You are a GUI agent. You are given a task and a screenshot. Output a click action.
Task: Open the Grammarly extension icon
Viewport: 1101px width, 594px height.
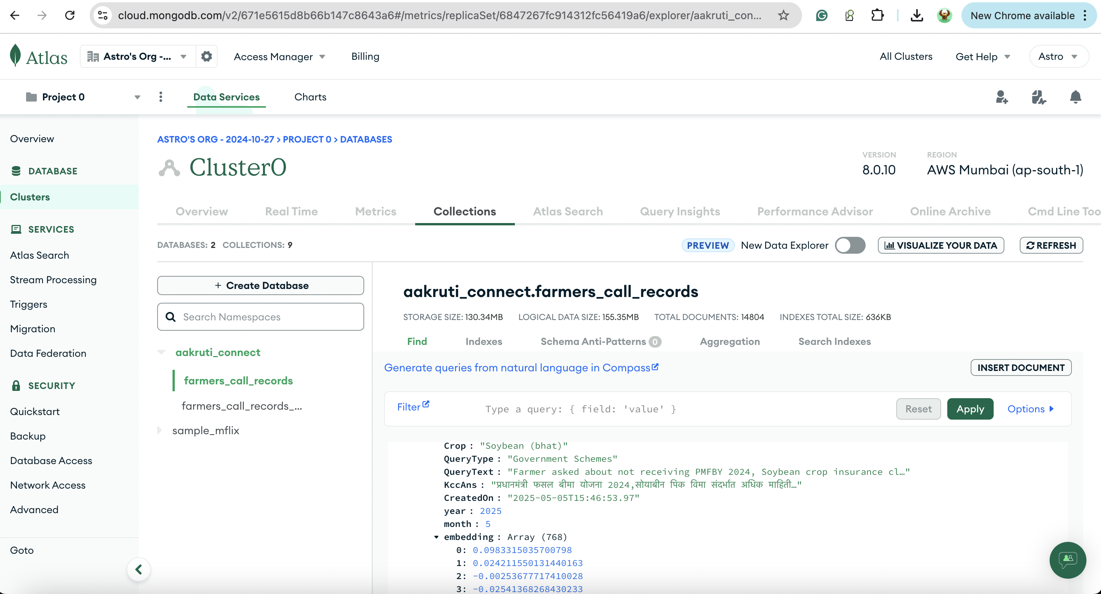822,16
